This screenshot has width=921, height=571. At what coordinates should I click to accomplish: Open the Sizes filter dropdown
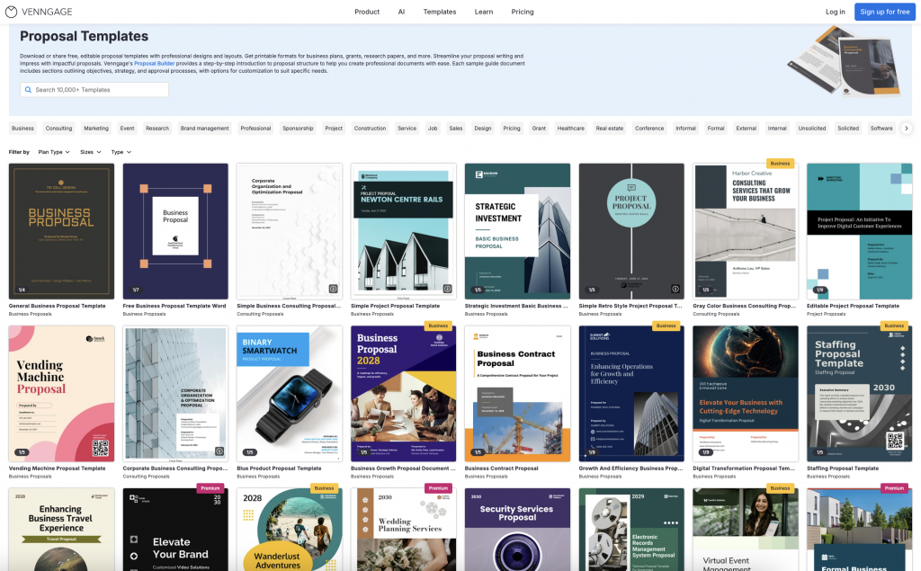click(90, 152)
